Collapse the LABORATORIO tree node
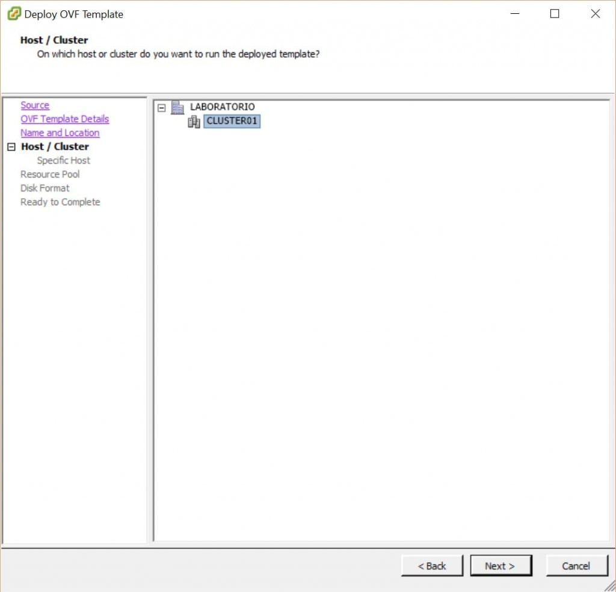Screen dimensions: 616x592 161,107
